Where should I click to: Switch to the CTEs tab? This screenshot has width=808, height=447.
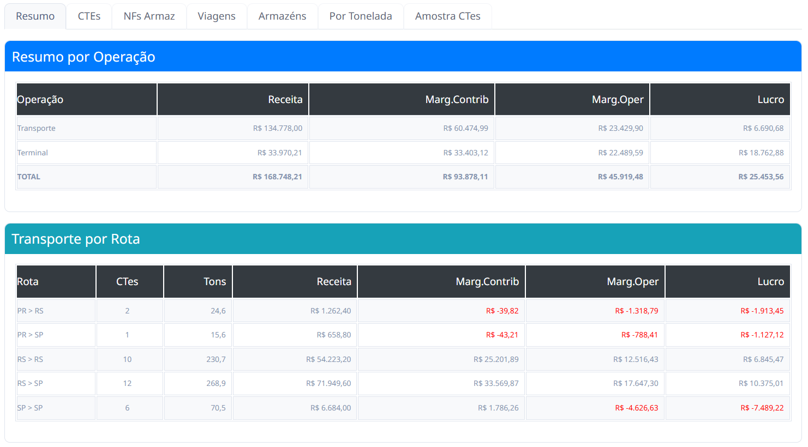pyautogui.click(x=89, y=16)
